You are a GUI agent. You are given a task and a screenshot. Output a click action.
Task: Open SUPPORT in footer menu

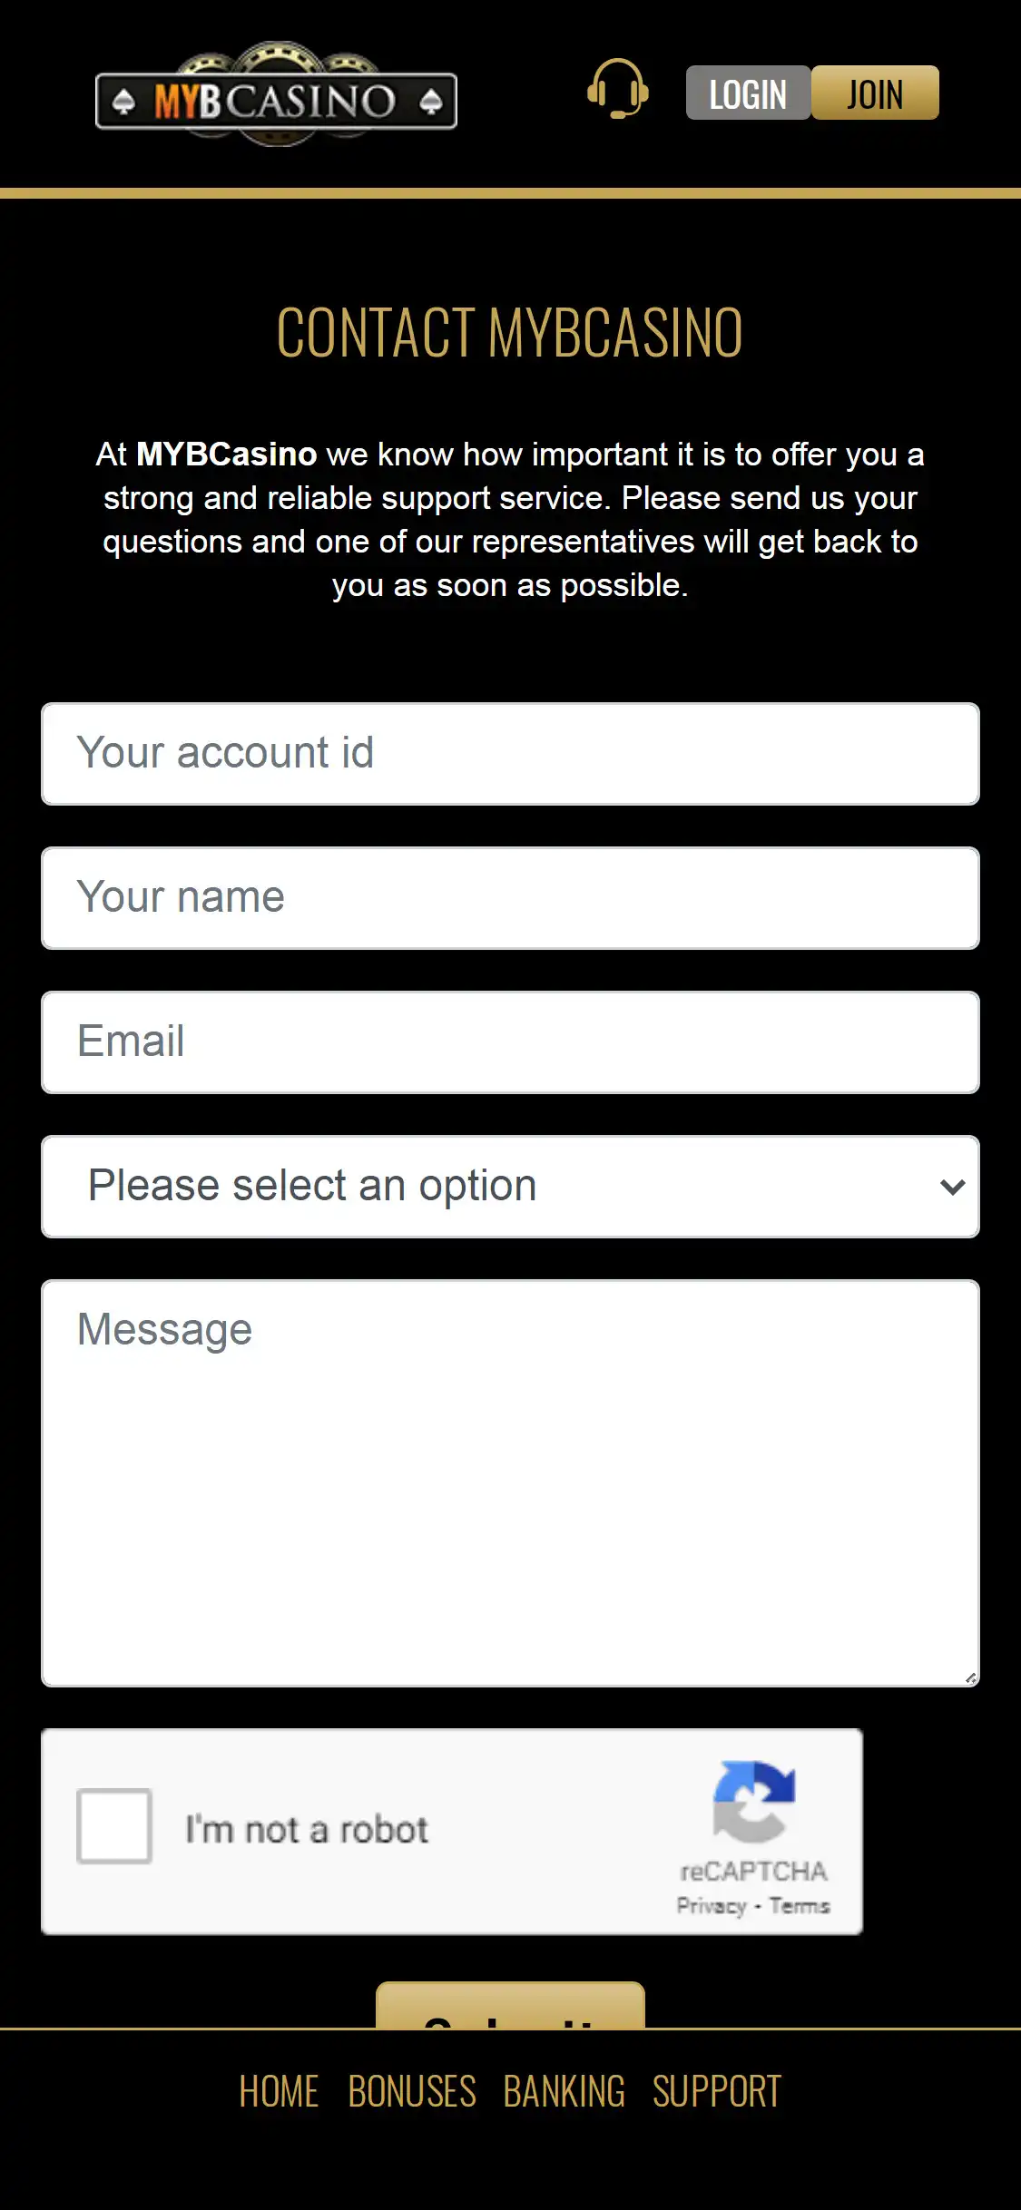click(x=717, y=2091)
